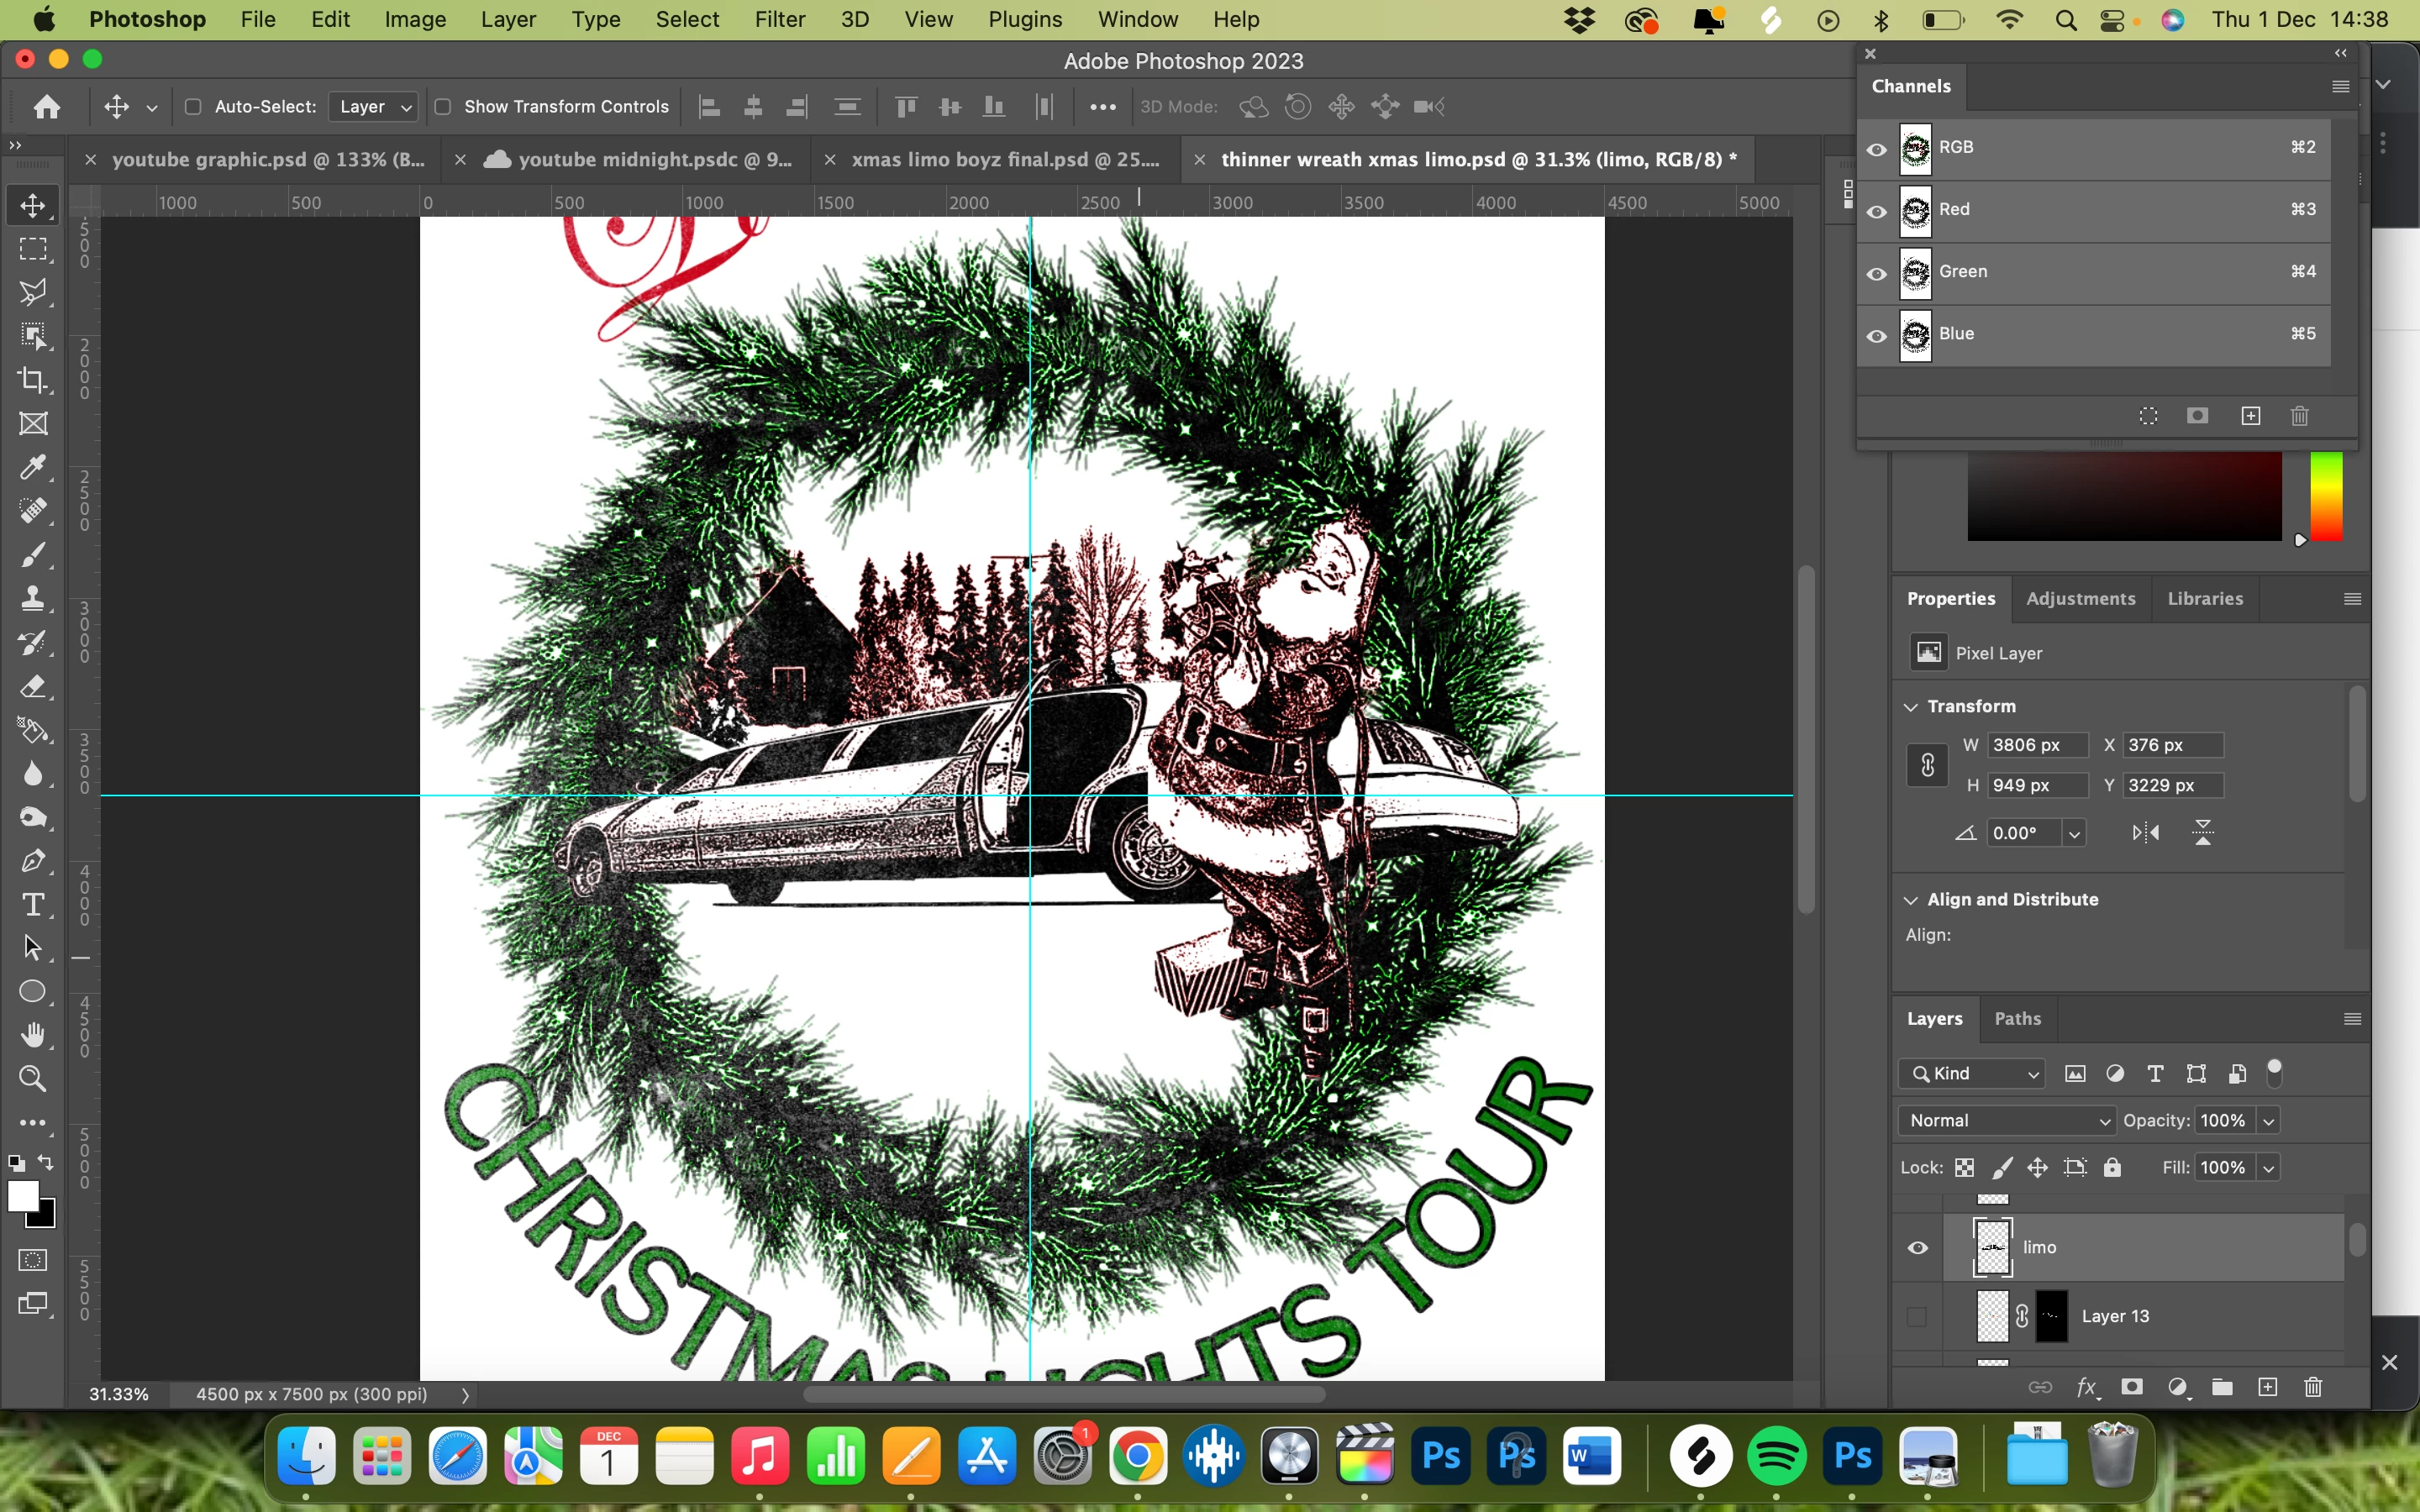Delete layer with Layers trash icon
Image resolution: width=2420 pixels, height=1512 pixels.
tap(2312, 1387)
